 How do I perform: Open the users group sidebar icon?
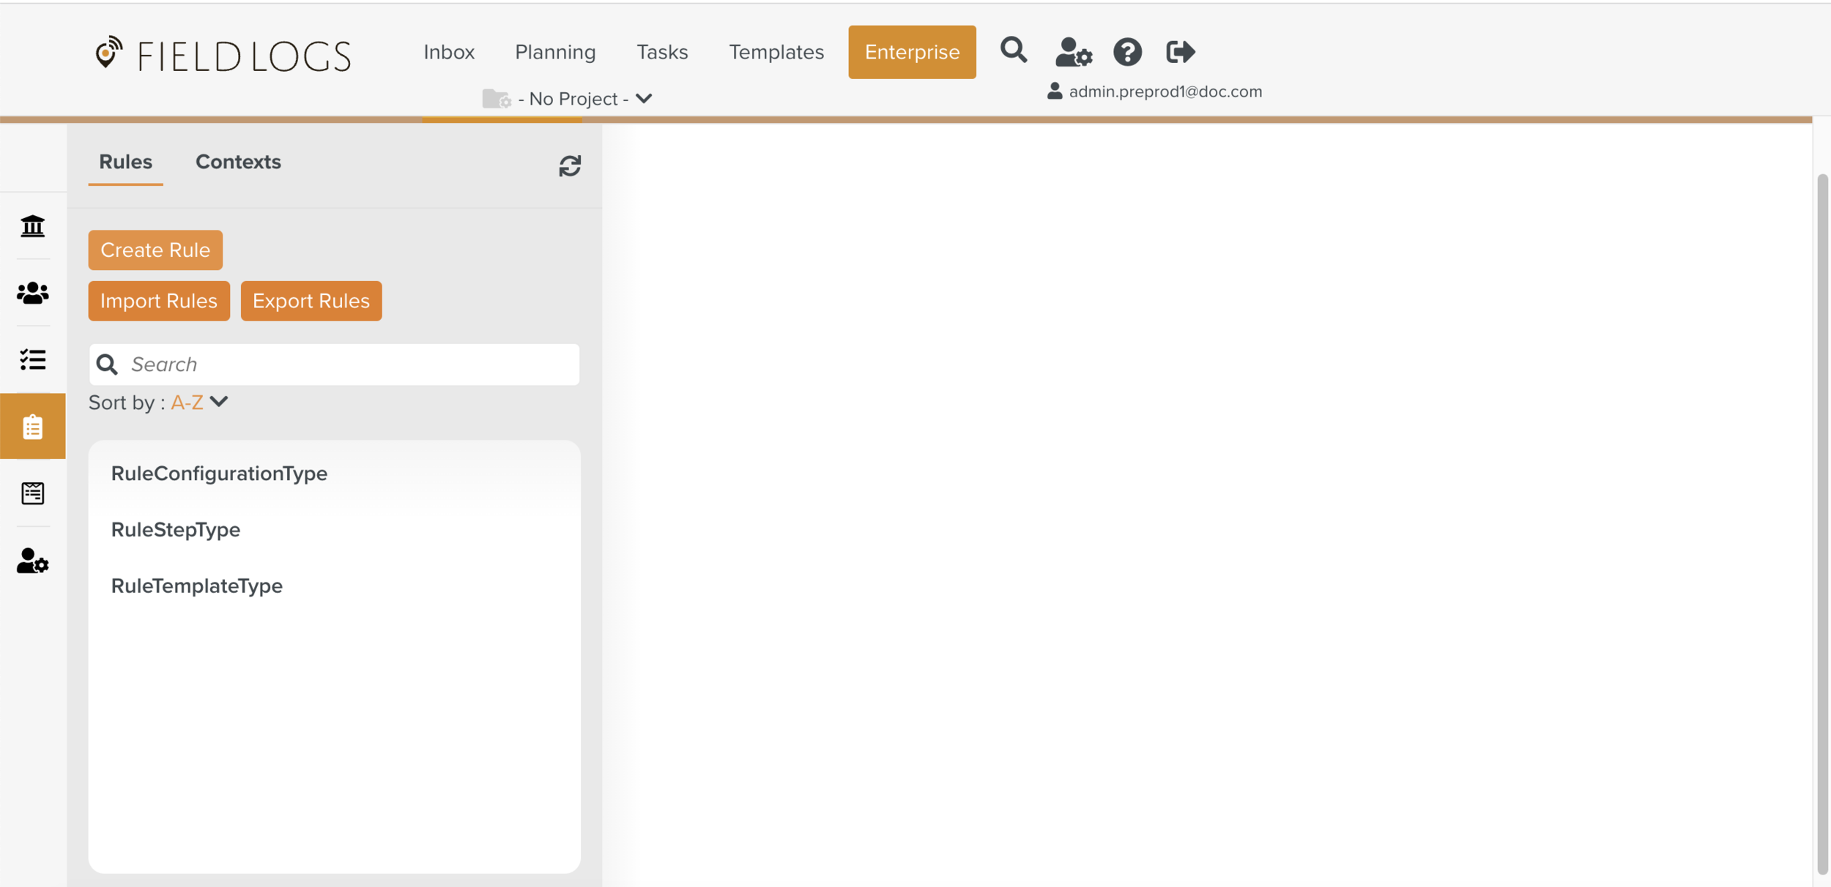pyautogui.click(x=32, y=293)
